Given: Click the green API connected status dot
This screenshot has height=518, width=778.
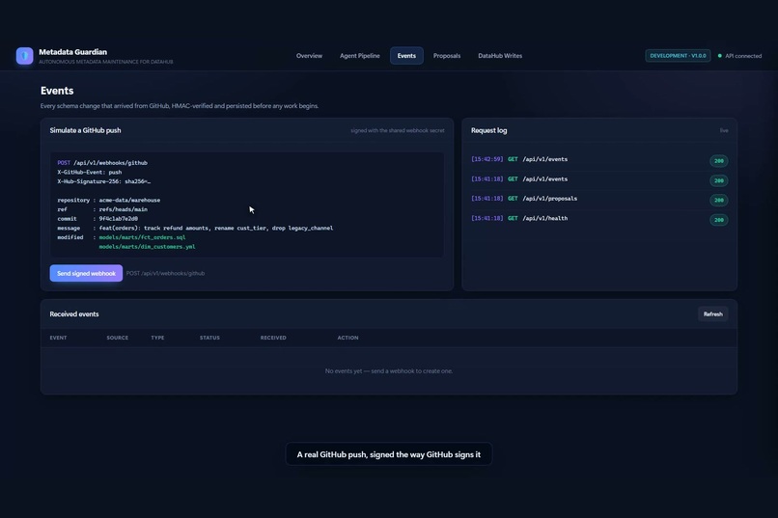Looking at the screenshot, I should coord(719,56).
